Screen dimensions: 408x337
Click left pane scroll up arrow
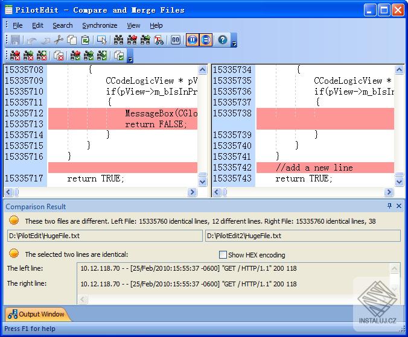(202, 70)
